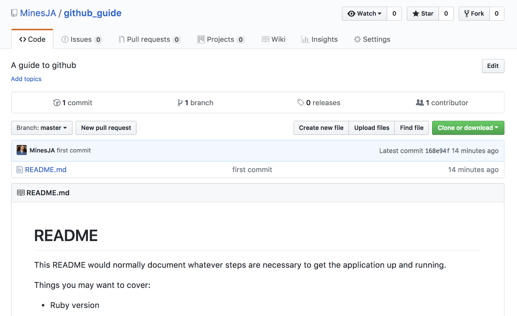Click the star icon to star the repo

coord(417,13)
